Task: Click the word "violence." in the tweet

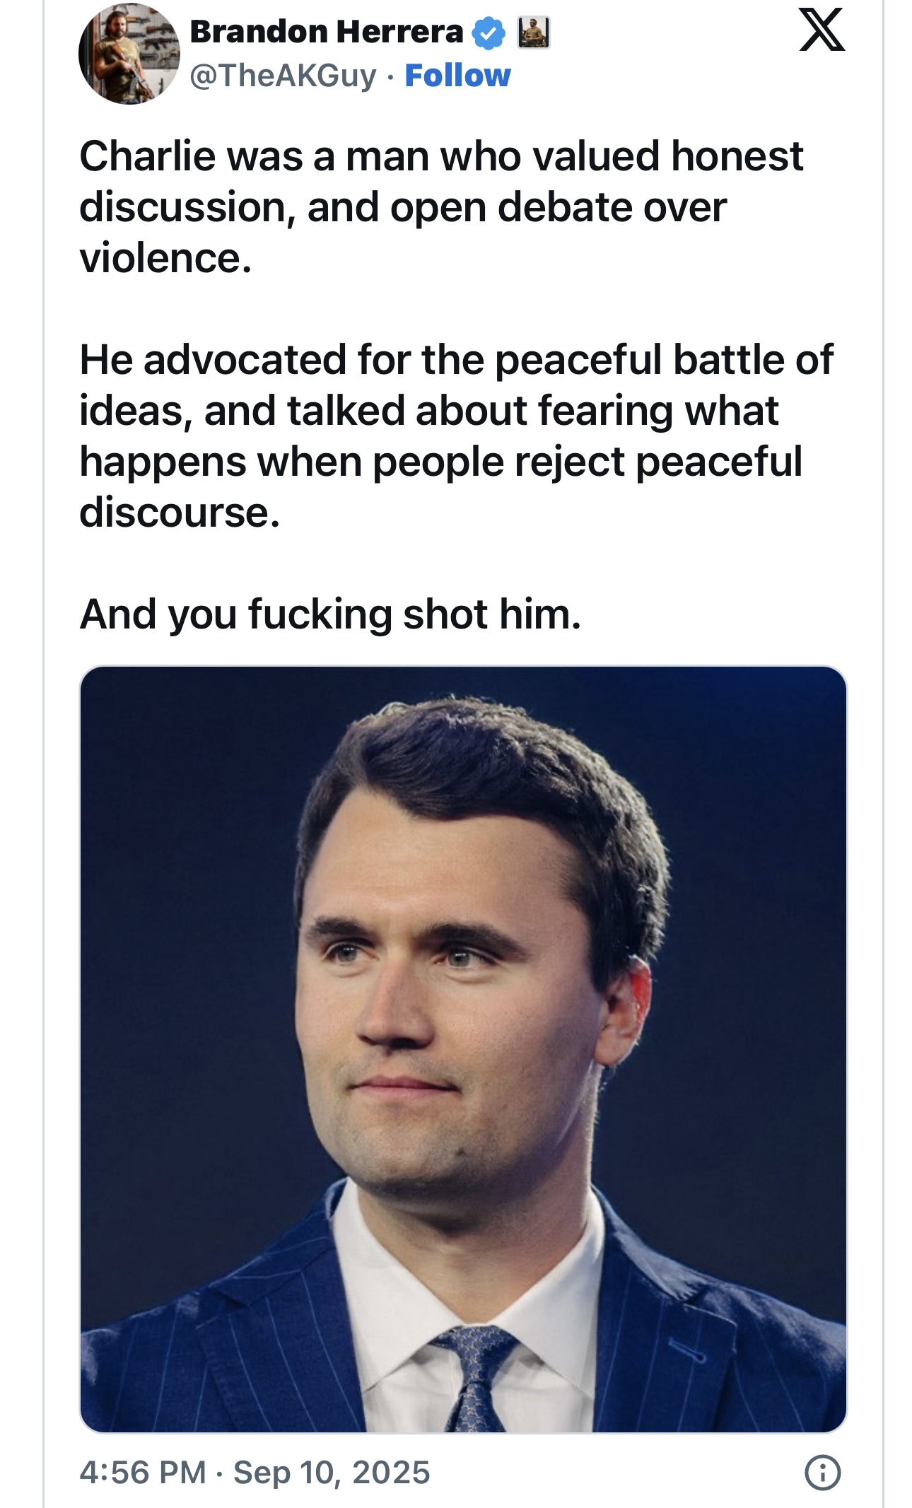Action: coord(165,257)
